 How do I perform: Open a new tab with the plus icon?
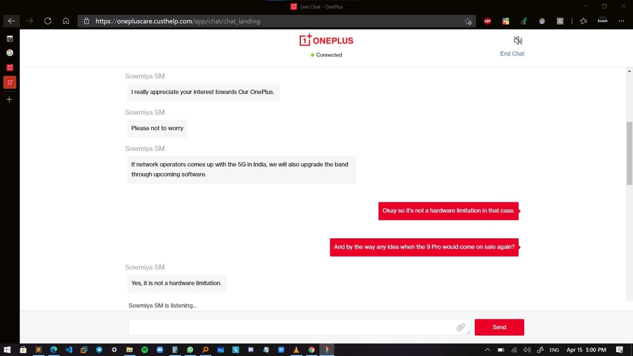tap(9, 99)
